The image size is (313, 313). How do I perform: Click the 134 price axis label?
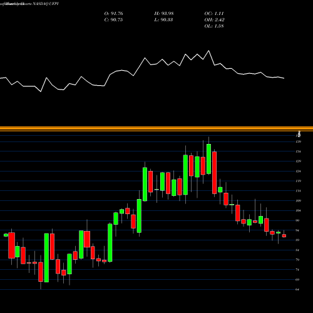(x=299, y=151)
